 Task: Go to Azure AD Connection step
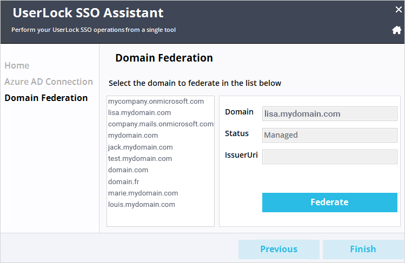click(49, 82)
